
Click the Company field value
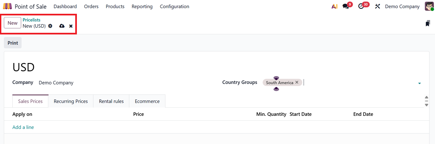point(56,83)
